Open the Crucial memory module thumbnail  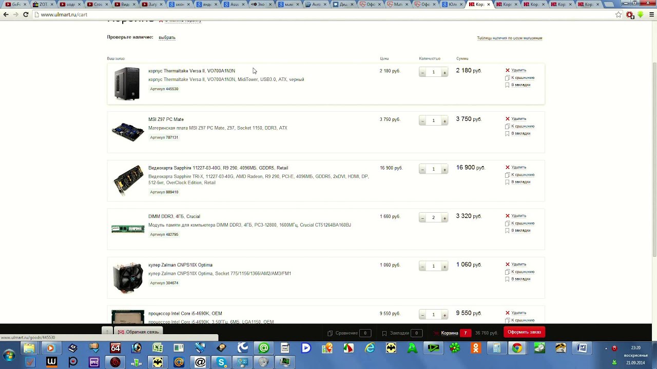[x=128, y=229]
